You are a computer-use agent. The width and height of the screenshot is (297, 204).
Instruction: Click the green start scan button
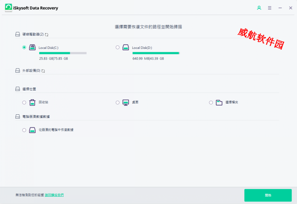coord(268,195)
